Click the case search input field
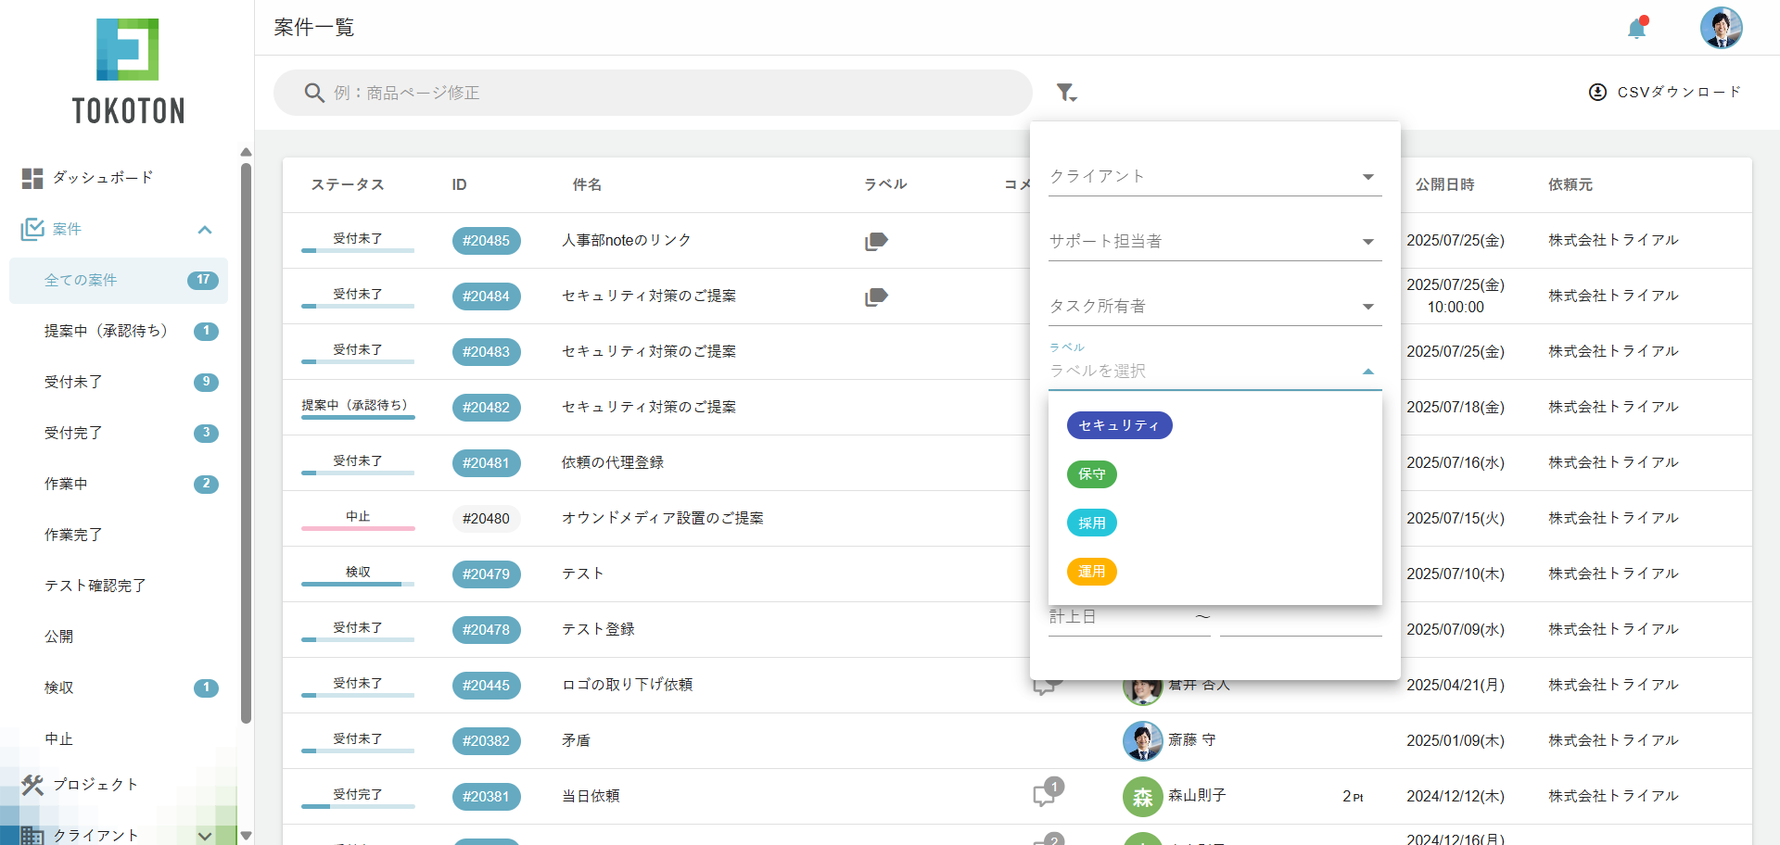 (x=653, y=93)
